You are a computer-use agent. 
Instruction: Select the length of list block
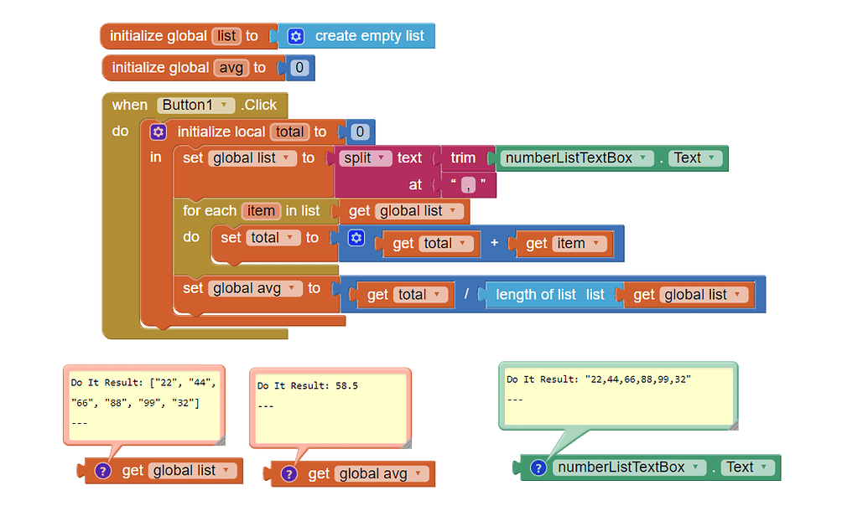[x=535, y=295]
